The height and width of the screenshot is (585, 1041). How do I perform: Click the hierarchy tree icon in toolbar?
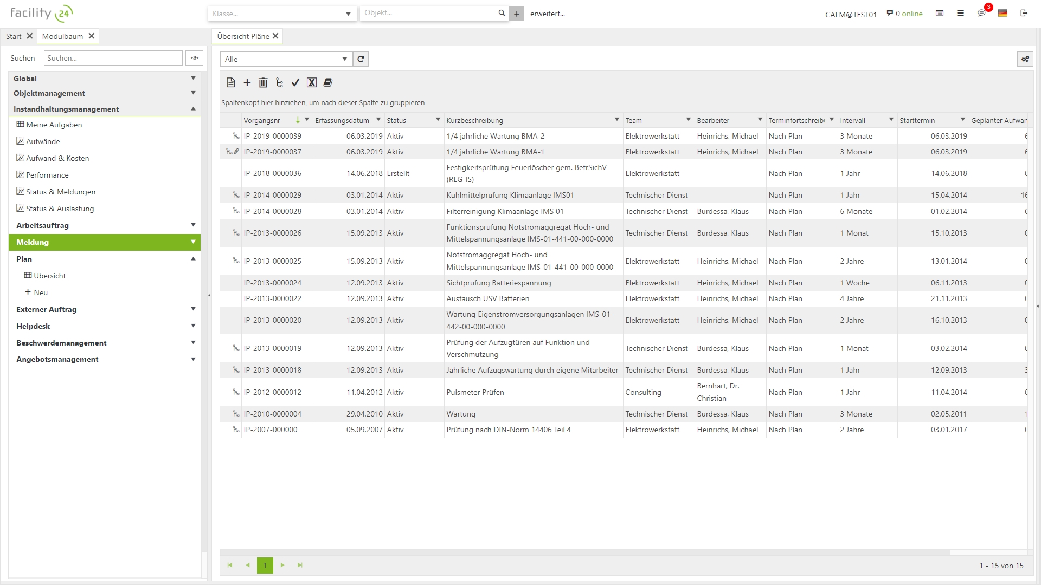pos(279,82)
